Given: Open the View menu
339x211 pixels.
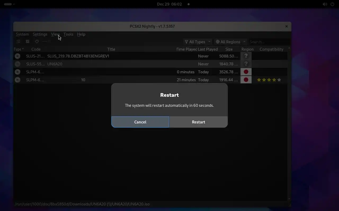Looking at the screenshot, I should tap(55, 34).
